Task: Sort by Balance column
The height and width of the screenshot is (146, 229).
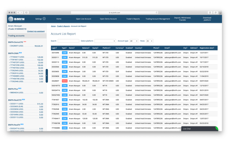Action: (x=86, y=48)
